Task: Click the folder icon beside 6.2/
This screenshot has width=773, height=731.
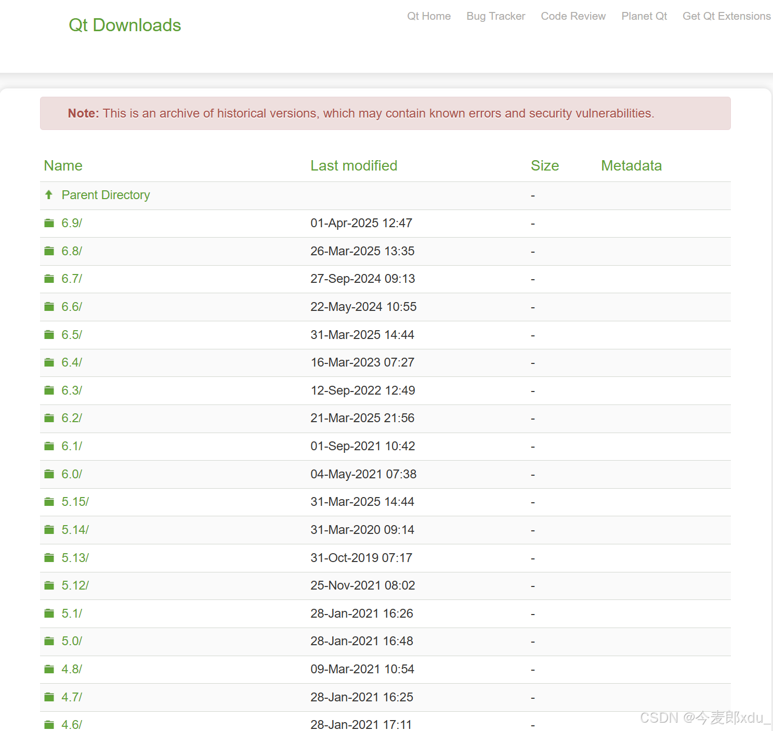Action: [49, 418]
